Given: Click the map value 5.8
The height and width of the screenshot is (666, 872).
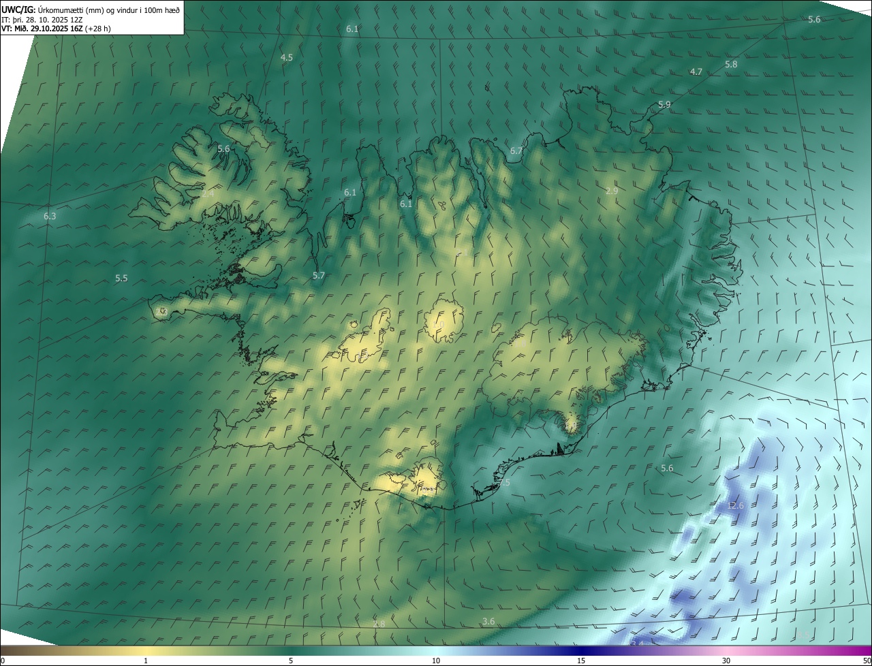Looking at the screenshot, I should [731, 64].
